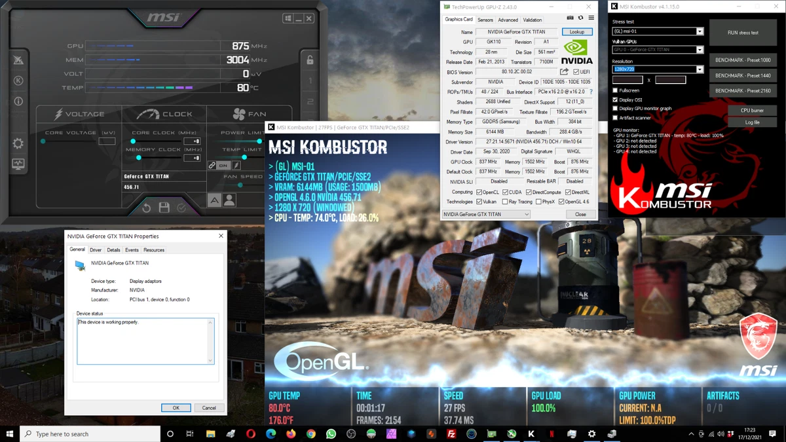
Task: Switch to Sensors tab in GPU-Z
Action: [x=485, y=20]
